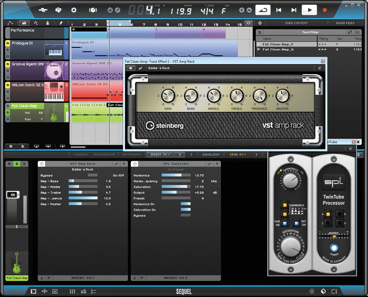This screenshot has width=368, height=297.
Task: Switch to the SEND FX 1 tab
Action: (x=238, y=155)
